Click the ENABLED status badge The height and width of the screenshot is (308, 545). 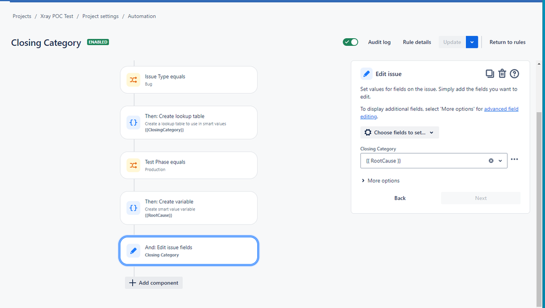coord(98,42)
